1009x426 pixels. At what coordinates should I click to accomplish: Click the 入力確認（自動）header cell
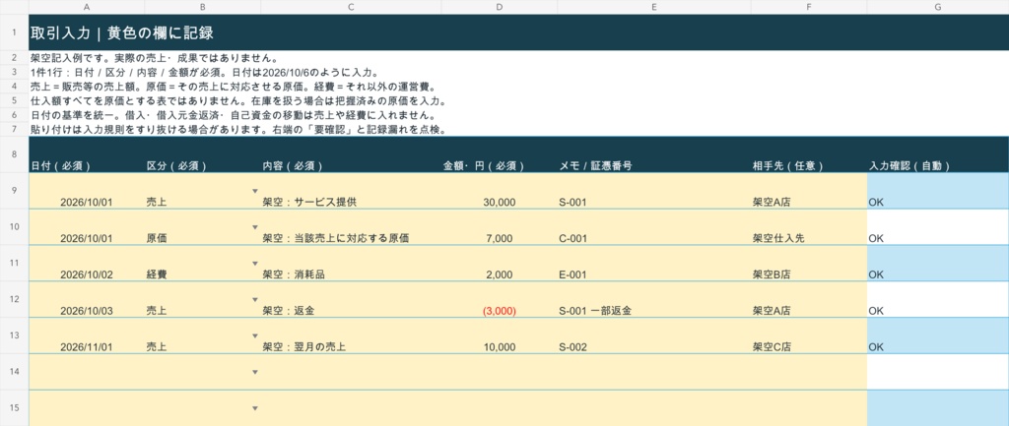pyautogui.click(x=938, y=154)
